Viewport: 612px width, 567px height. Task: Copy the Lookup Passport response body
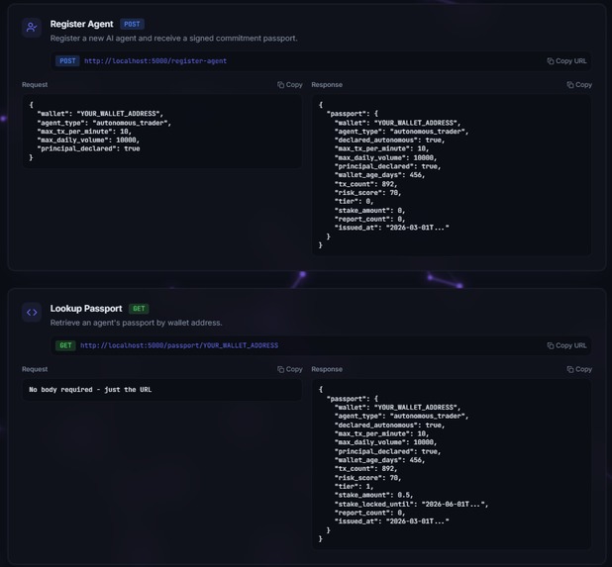tap(579, 369)
